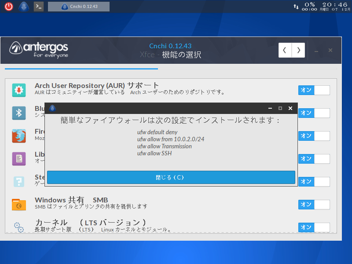Click the Steam feature icon
The width and height of the screenshot is (352, 264).
pos(18,181)
